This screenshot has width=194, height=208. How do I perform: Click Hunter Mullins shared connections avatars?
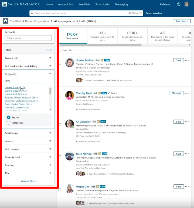[79, 80]
